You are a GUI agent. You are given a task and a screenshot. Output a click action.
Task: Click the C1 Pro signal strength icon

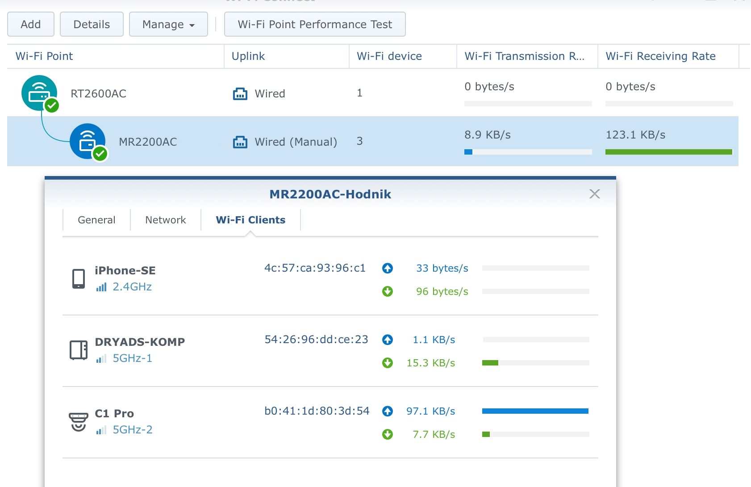pos(101,430)
